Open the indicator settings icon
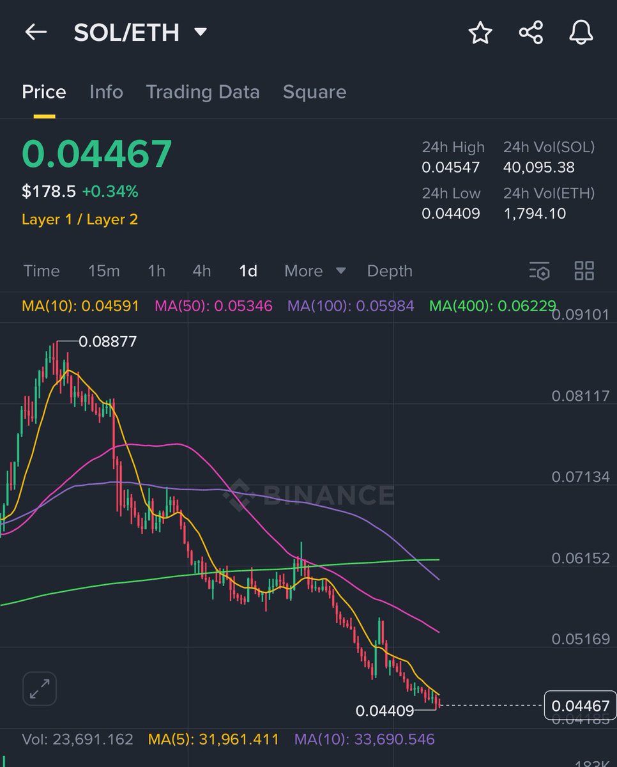 540,271
